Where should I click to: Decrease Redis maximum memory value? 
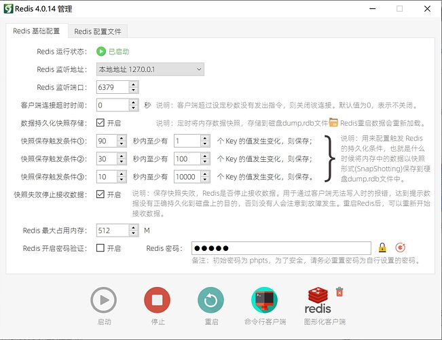tap(134, 233)
